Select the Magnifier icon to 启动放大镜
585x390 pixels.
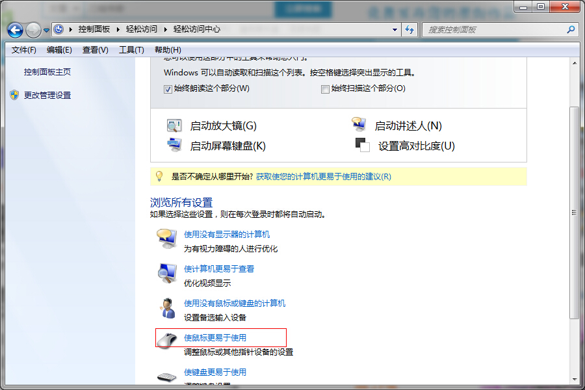[x=174, y=124]
